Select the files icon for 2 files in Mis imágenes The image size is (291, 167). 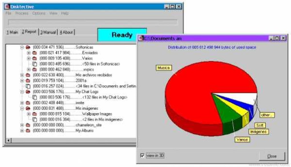point(35,119)
